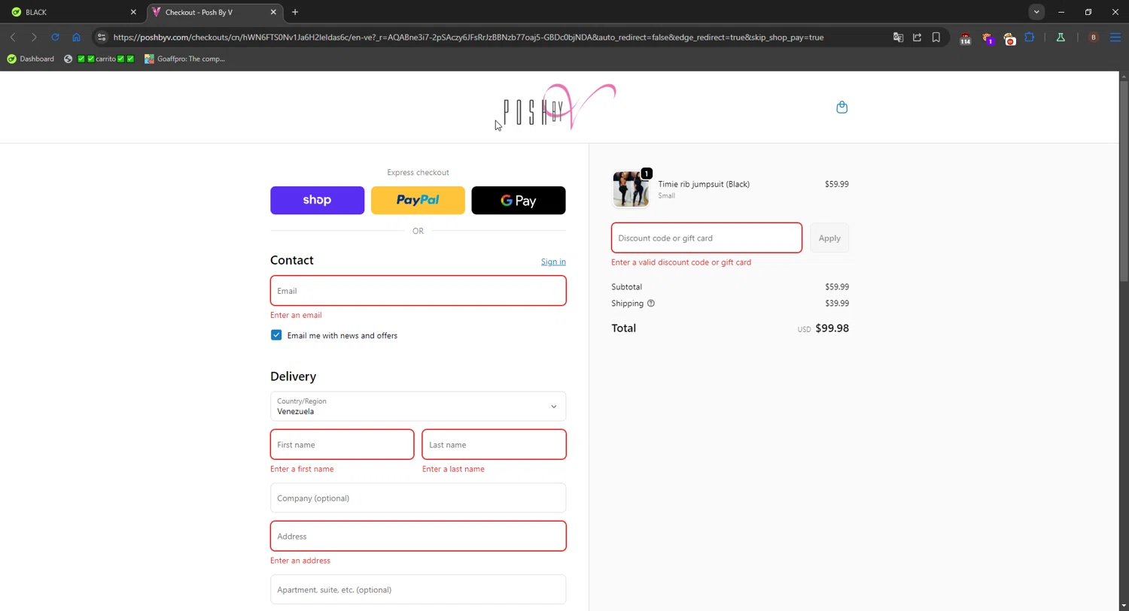Close the Checkout - Posh By V tab
The height and width of the screenshot is (611, 1129).
tap(273, 12)
